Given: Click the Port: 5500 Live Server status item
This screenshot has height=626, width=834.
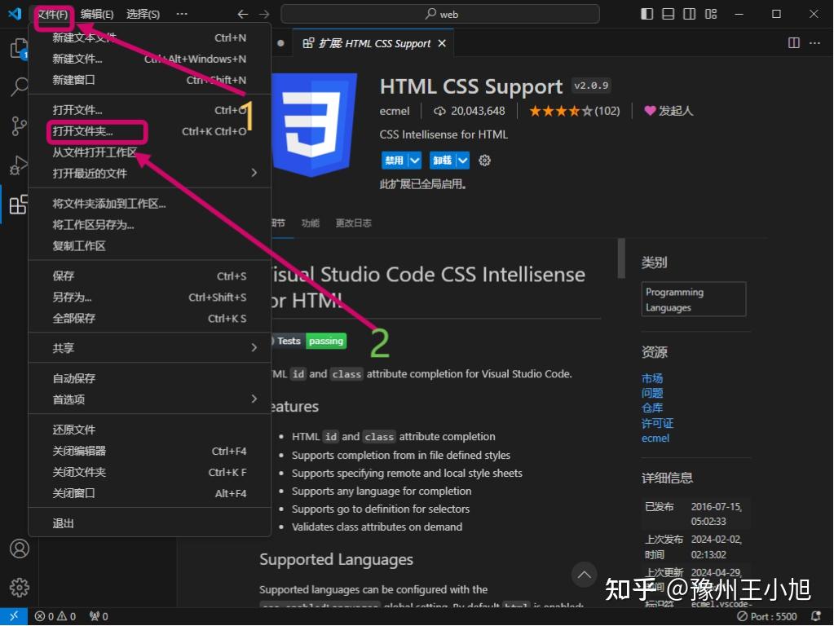Looking at the screenshot, I should [x=766, y=616].
